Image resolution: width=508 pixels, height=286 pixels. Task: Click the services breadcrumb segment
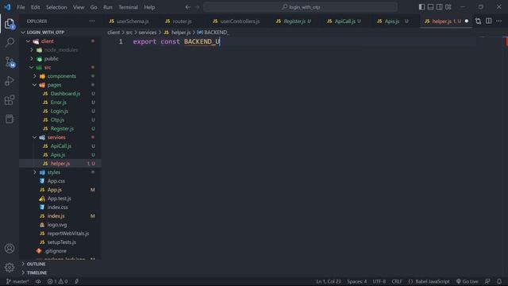coord(148,33)
